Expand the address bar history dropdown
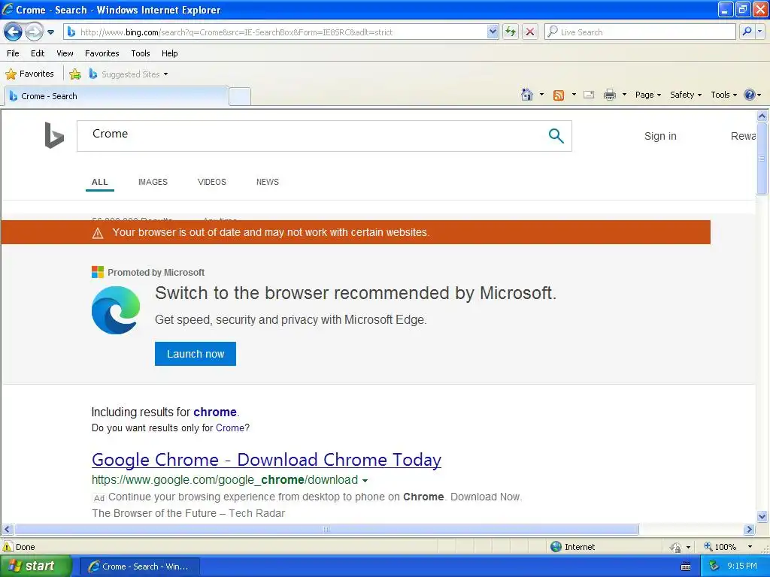Viewport: 770px width, 577px height. tap(493, 32)
